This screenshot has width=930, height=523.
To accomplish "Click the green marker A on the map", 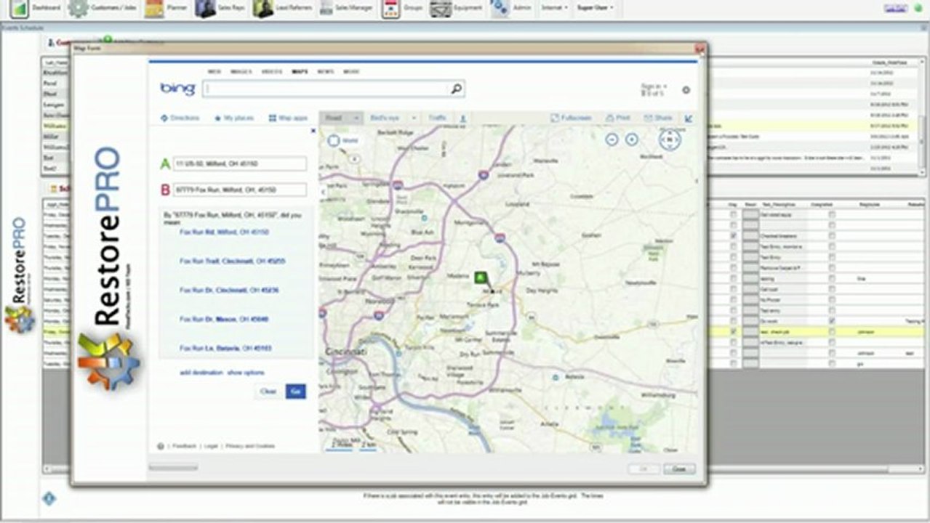I will tap(480, 277).
